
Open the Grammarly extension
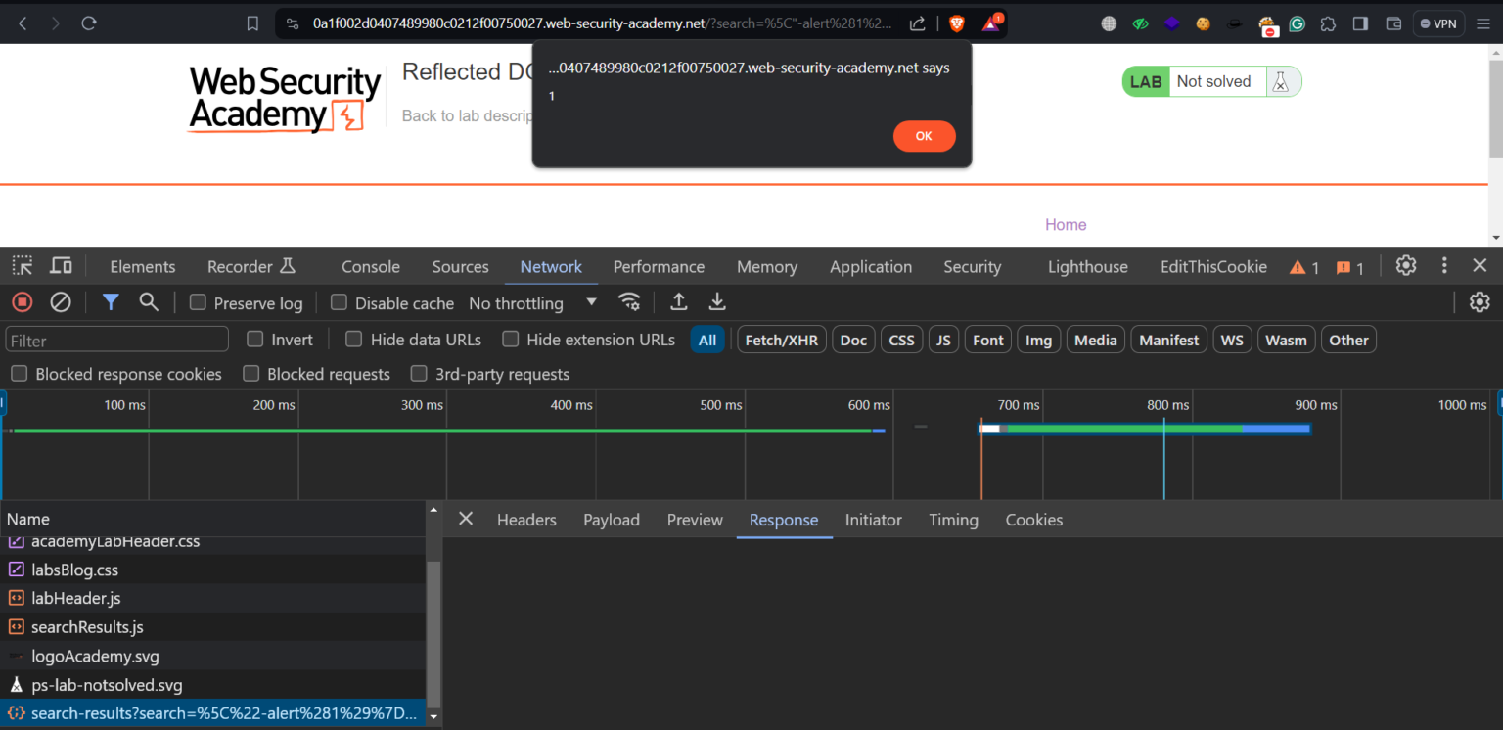coord(1297,23)
